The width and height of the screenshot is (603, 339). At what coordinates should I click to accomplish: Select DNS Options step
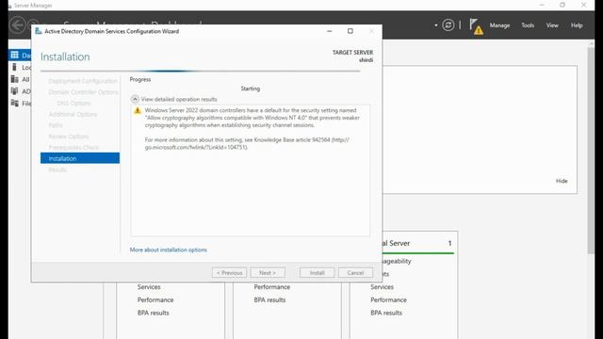73,104
